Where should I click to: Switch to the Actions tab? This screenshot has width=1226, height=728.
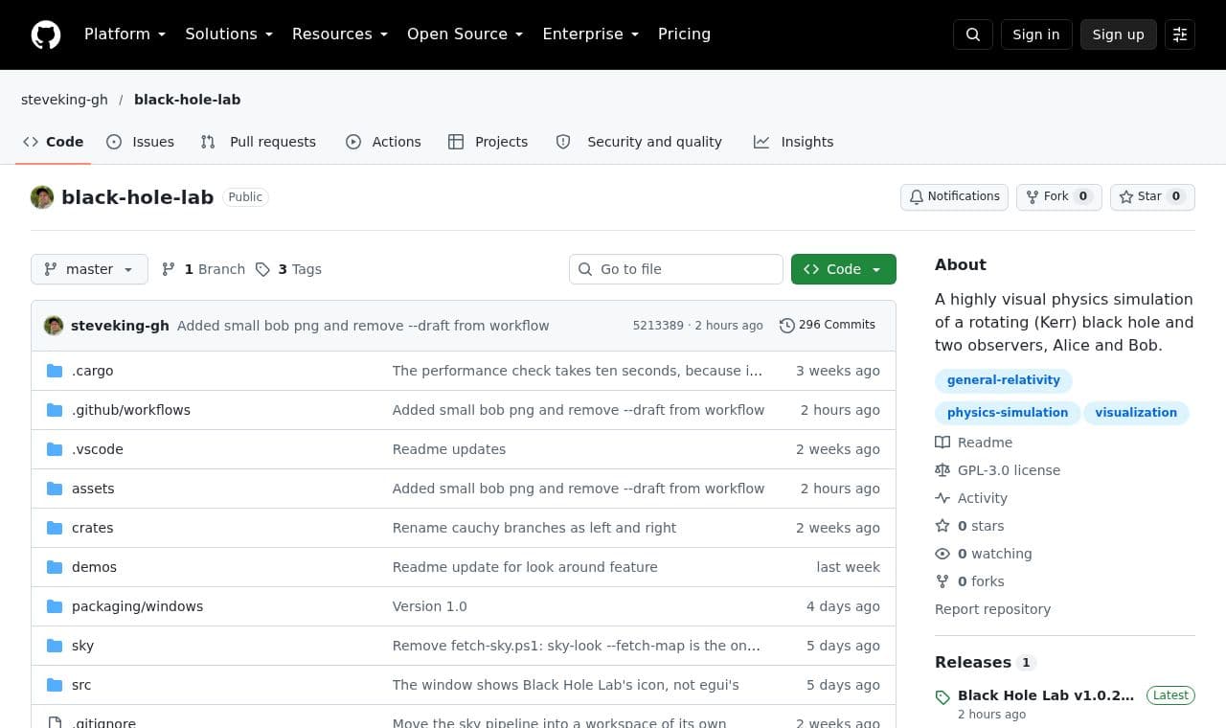[383, 142]
